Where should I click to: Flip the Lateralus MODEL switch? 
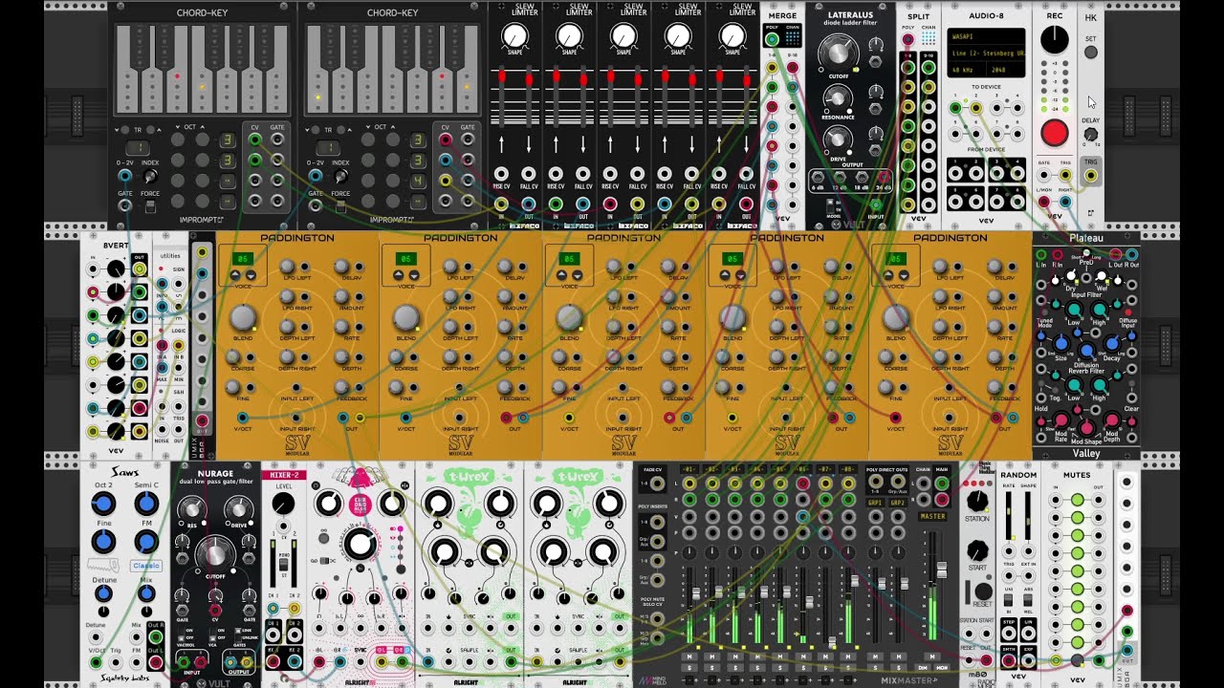pos(830,205)
